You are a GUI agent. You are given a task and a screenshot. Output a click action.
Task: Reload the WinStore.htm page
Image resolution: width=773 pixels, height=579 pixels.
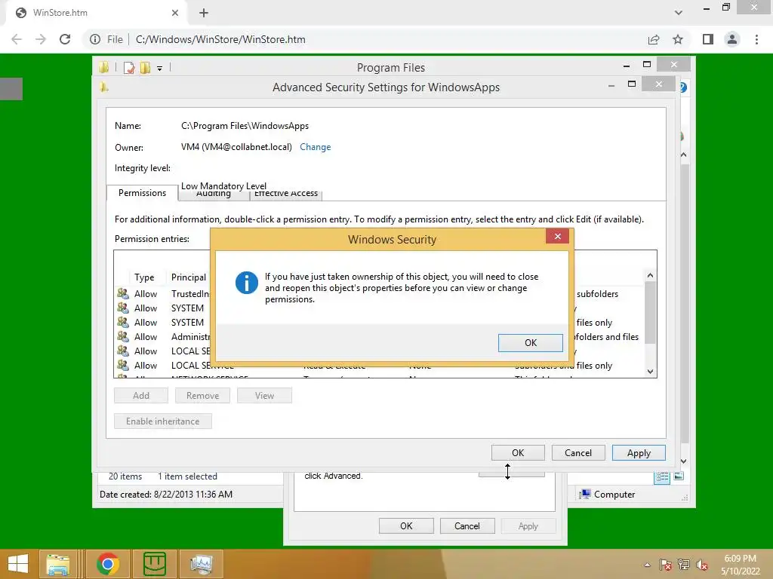coord(65,39)
